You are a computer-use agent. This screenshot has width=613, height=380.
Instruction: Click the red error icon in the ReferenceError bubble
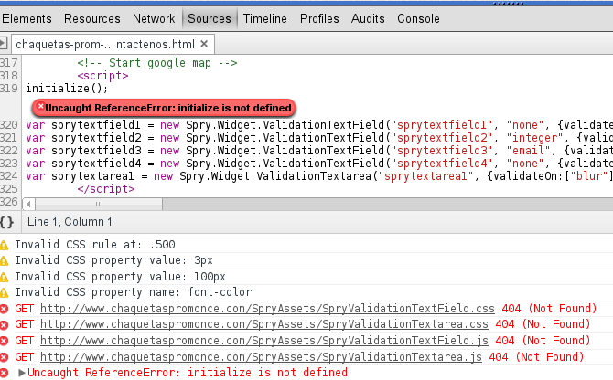coord(40,106)
